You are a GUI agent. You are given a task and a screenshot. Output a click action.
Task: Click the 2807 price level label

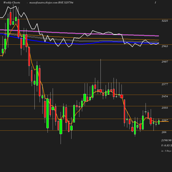coord(165,62)
